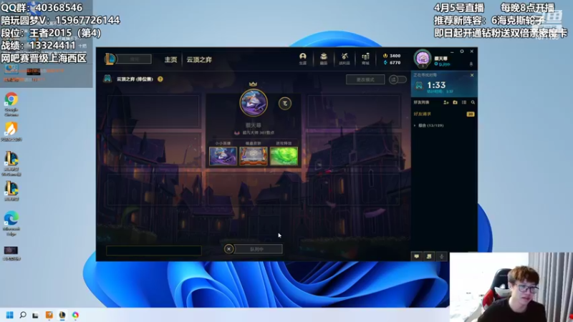Click the 1:33 queue timer

tap(436, 85)
